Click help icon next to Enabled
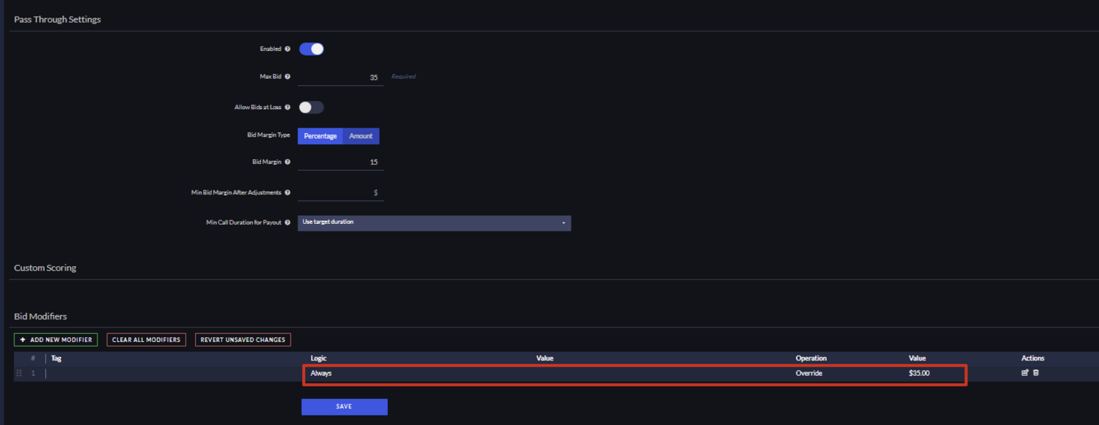Viewport: 1099px width, 425px height. point(287,49)
